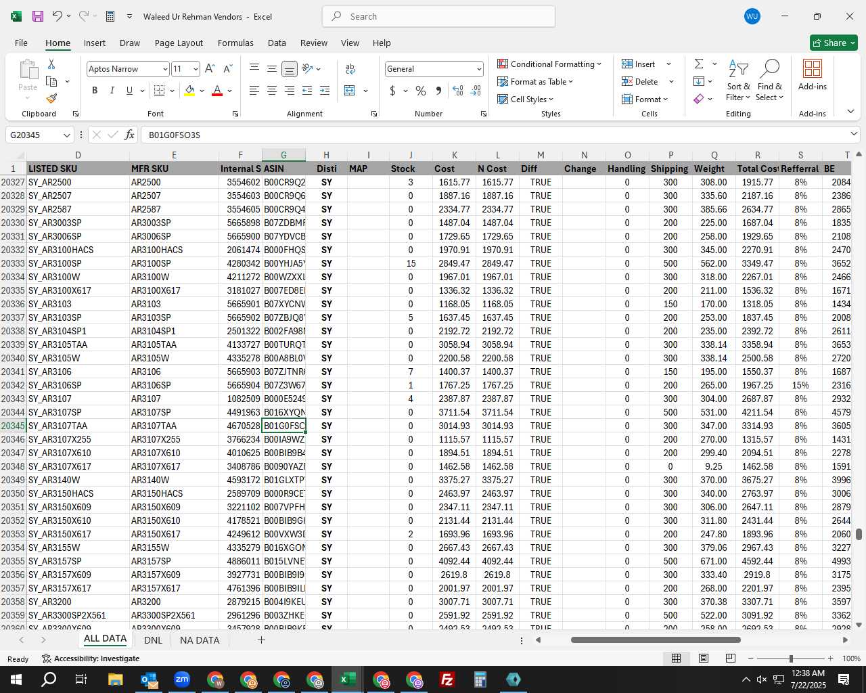This screenshot has width=866, height=693.
Task: Open the General number format dropdown
Action: 479,69
